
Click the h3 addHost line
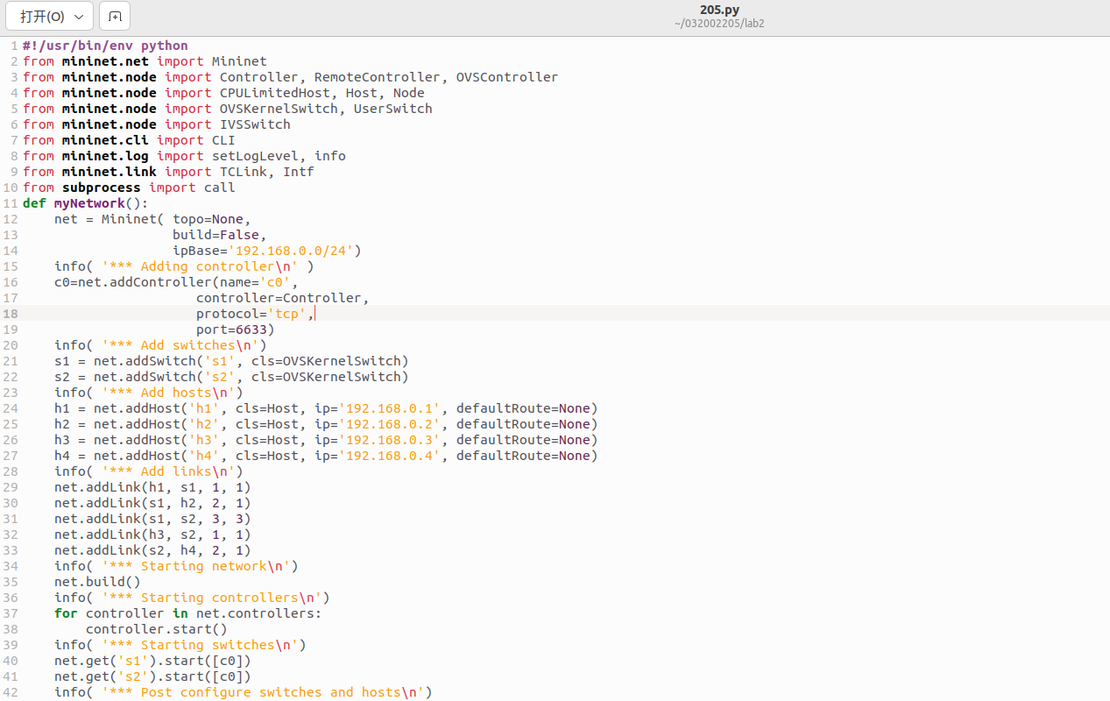coord(325,440)
